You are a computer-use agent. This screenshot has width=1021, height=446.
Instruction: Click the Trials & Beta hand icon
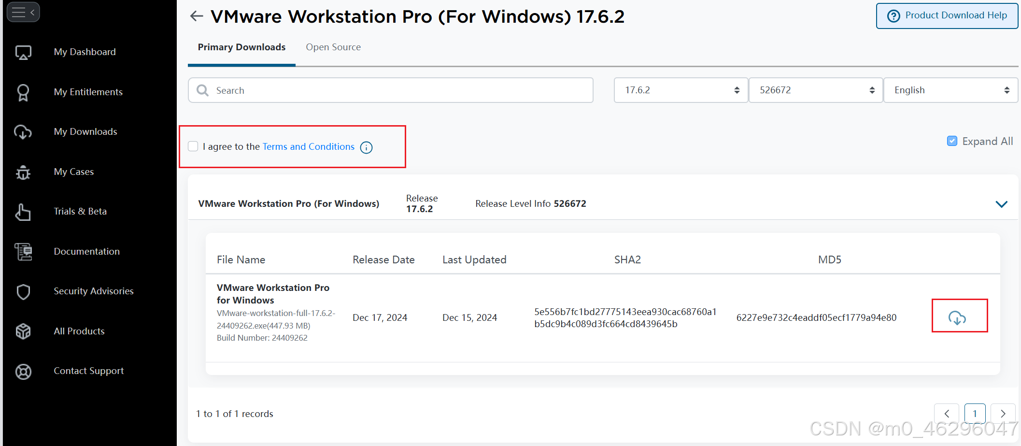coord(23,212)
